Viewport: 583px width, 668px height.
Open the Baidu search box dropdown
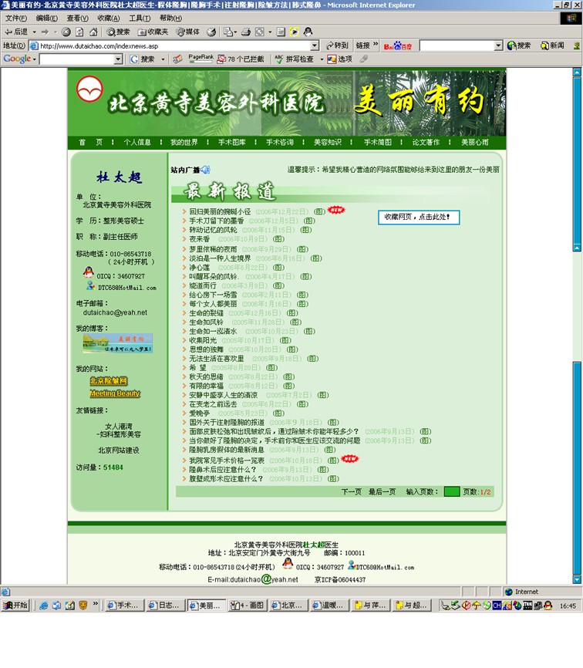(x=498, y=46)
